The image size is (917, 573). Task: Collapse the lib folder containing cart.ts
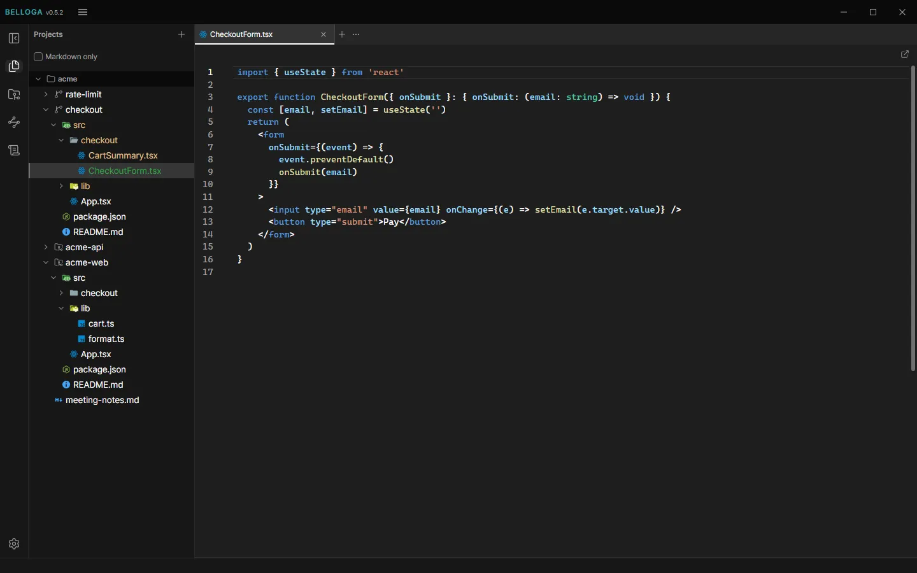(61, 308)
